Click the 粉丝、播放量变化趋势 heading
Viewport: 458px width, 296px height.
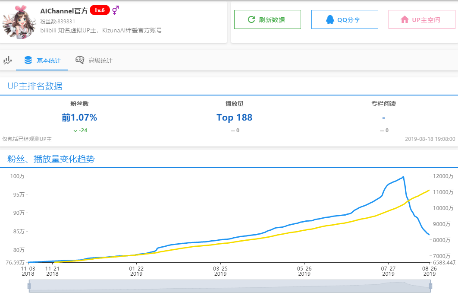[x=51, y=159]
